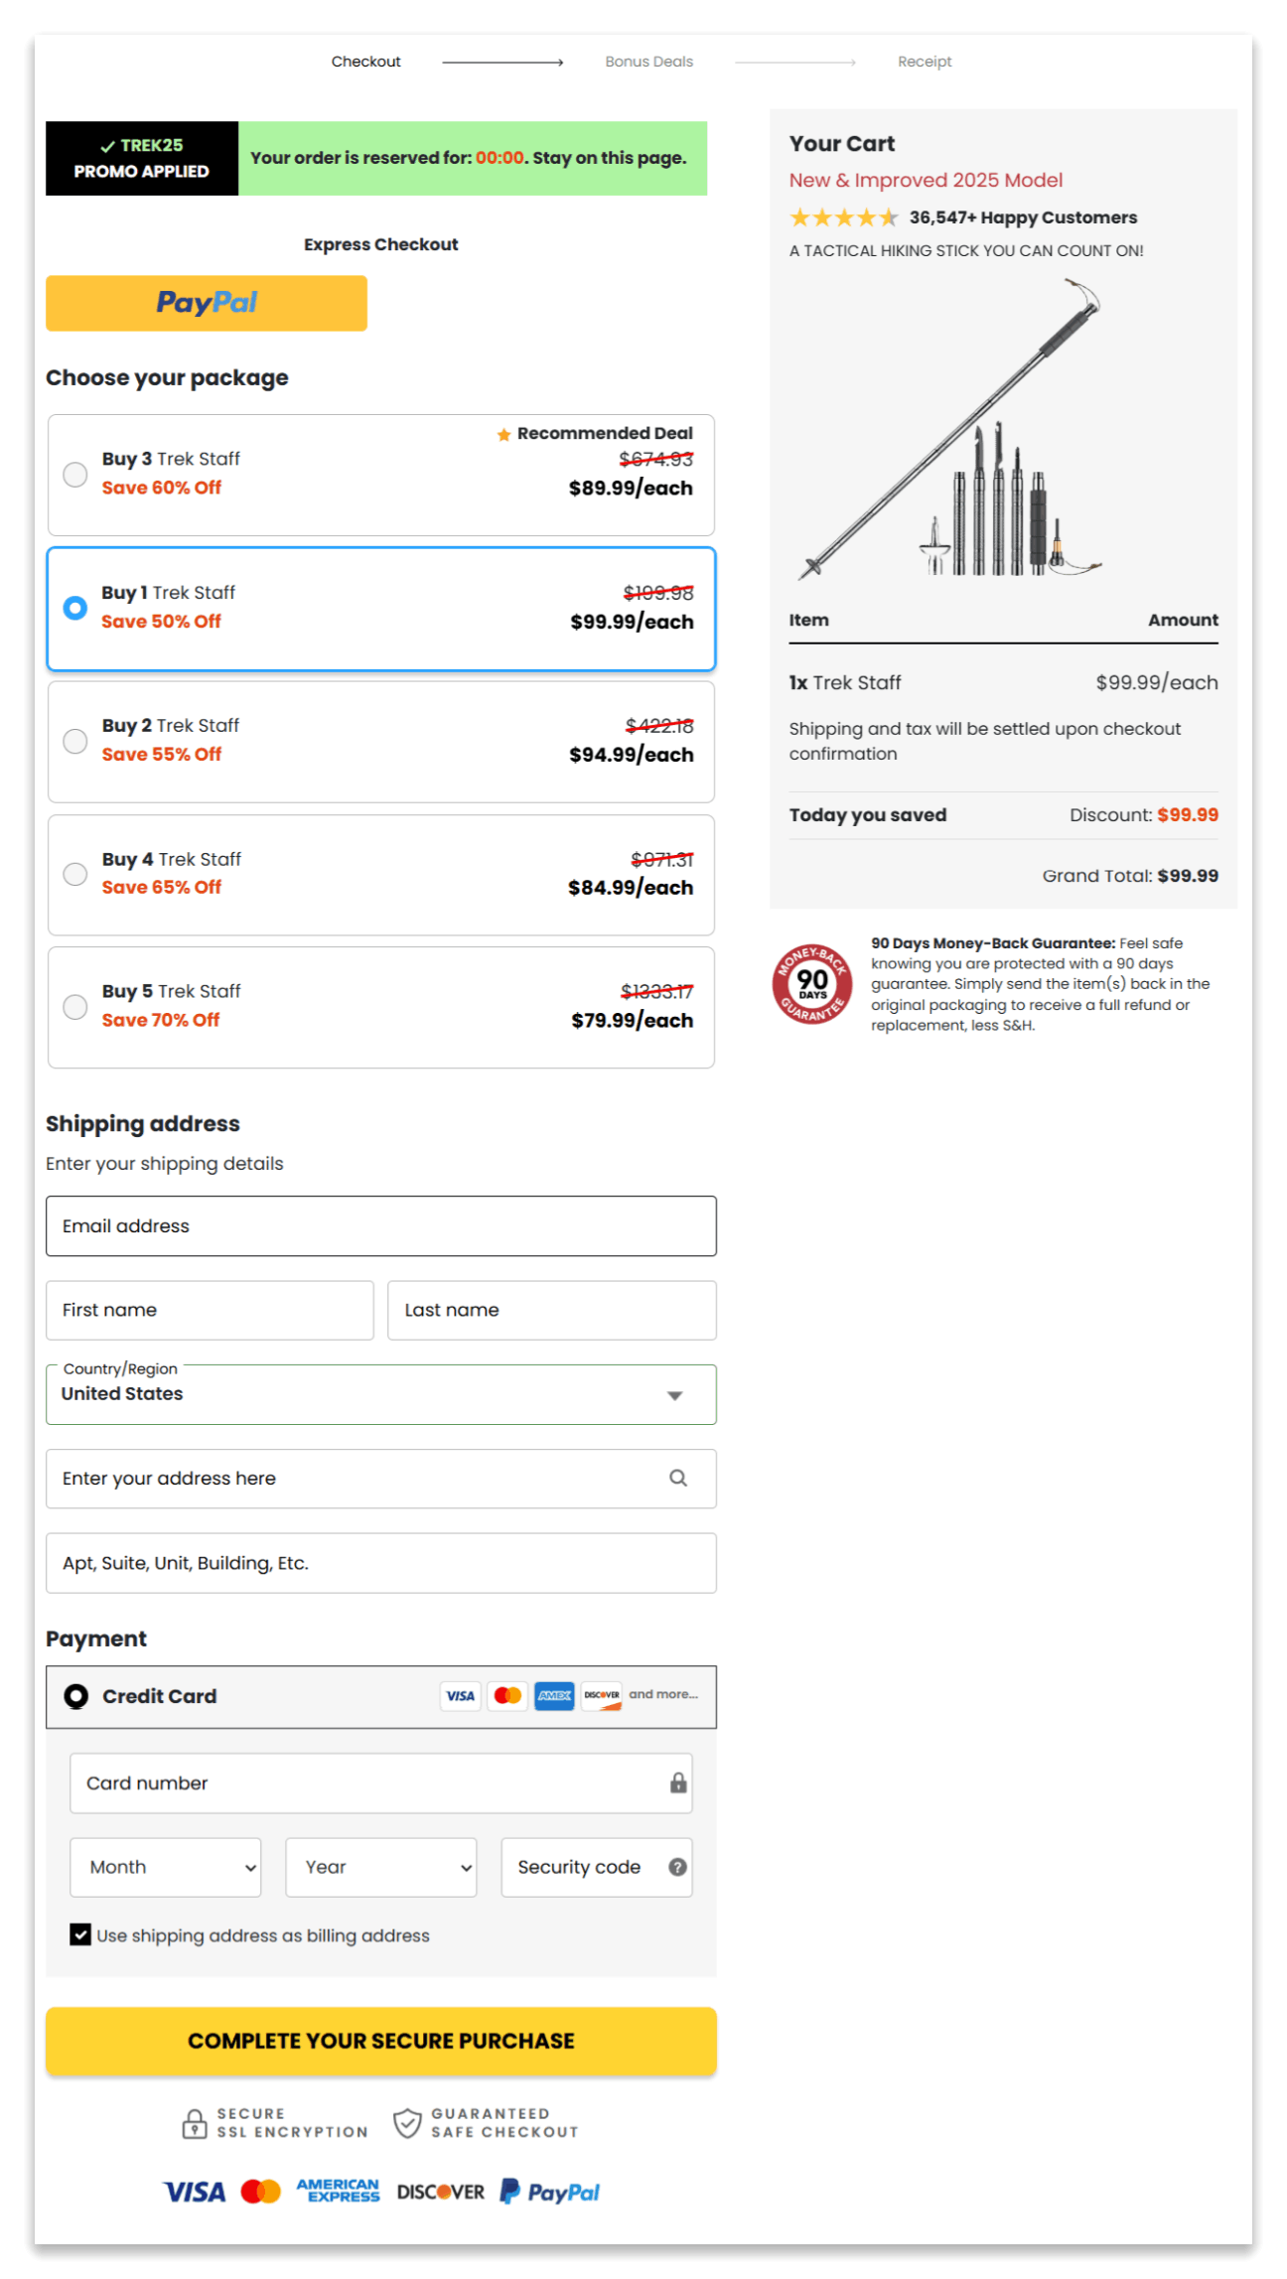This screenshot has width=1287, height=2279.
Task: Select the Credit Card payment radio
Action: (x=76, y=1696)
